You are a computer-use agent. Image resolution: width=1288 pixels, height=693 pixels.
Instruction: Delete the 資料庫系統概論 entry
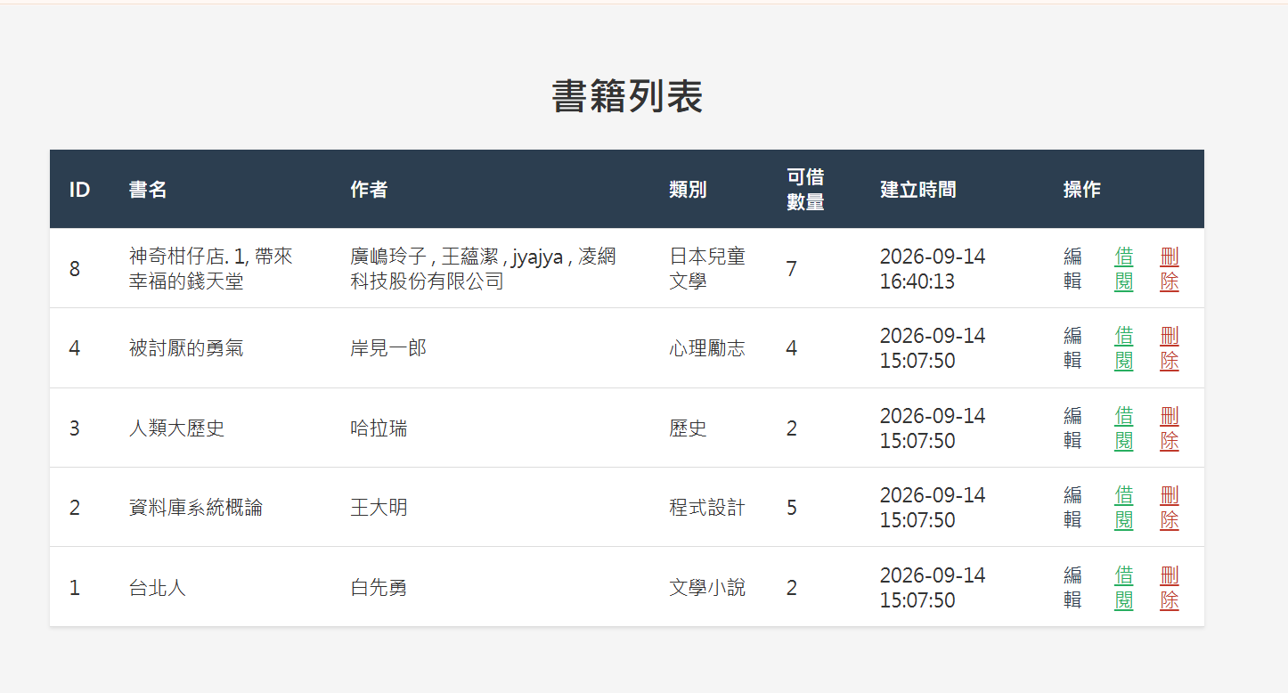[1170, 508]
